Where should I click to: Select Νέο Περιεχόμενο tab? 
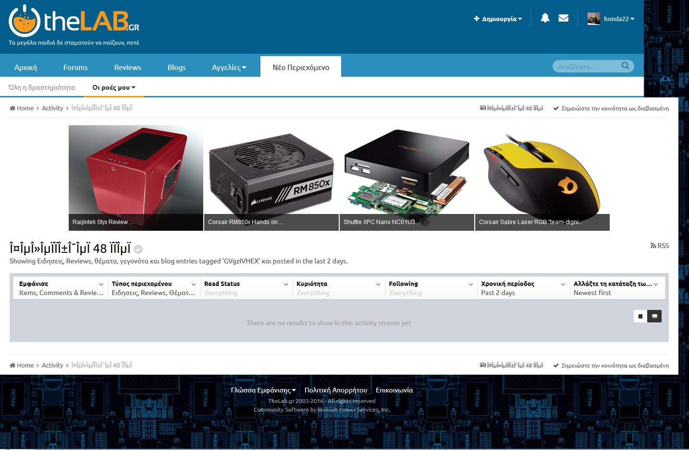tap(301, 67)
